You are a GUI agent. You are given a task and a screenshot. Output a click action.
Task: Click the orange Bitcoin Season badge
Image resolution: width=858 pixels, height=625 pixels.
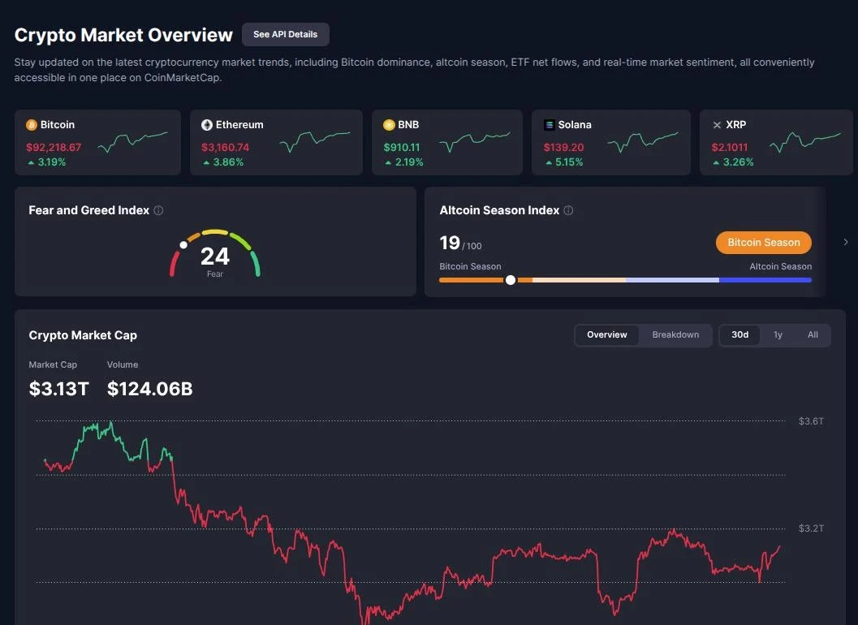coord(763,243)
